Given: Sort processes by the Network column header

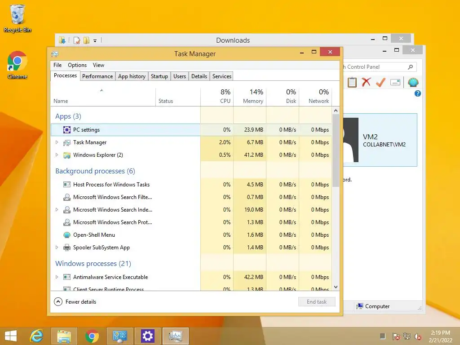Looking at the screenshot, I should pos(316,97).
